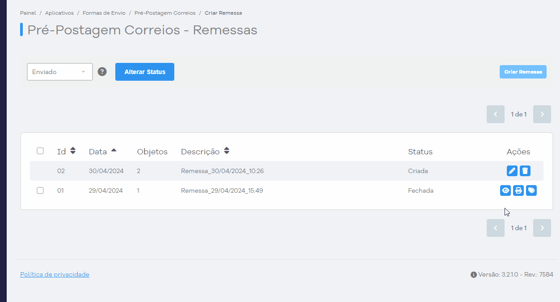Delete remessa 02 using trash icon

525,171
